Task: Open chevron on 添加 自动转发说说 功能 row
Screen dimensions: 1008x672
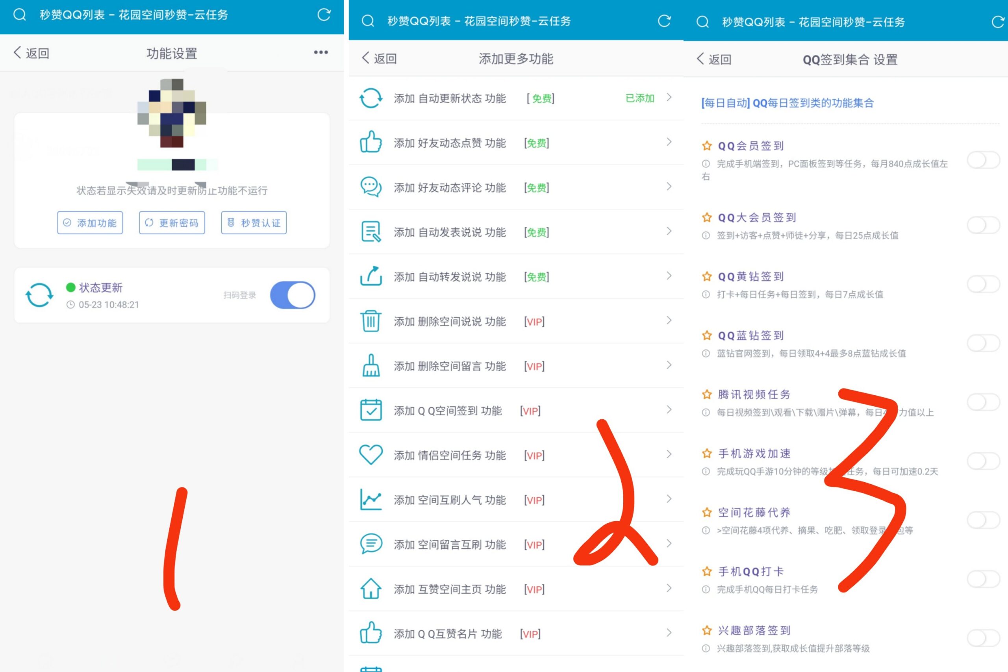Action: [669, 276]
